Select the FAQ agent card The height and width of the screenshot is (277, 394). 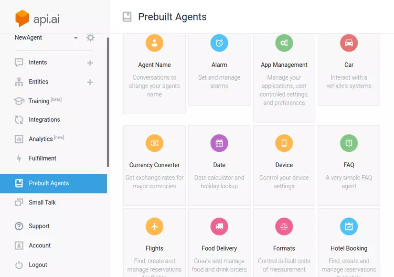pos(349,165)
